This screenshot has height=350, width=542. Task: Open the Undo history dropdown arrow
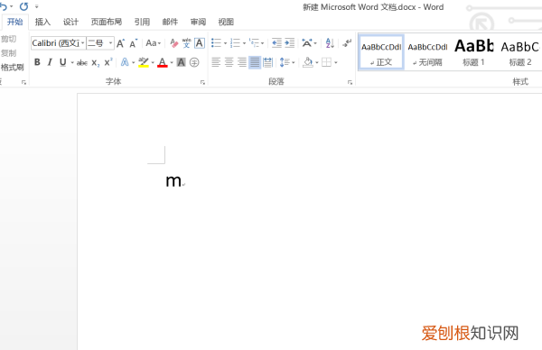pos(12,6)
